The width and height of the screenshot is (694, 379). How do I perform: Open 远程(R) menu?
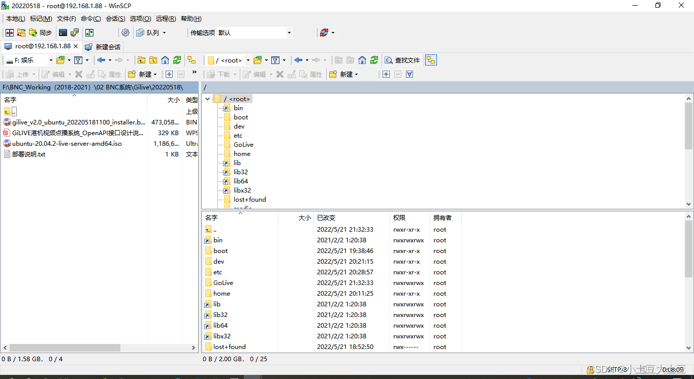point(166,19)
